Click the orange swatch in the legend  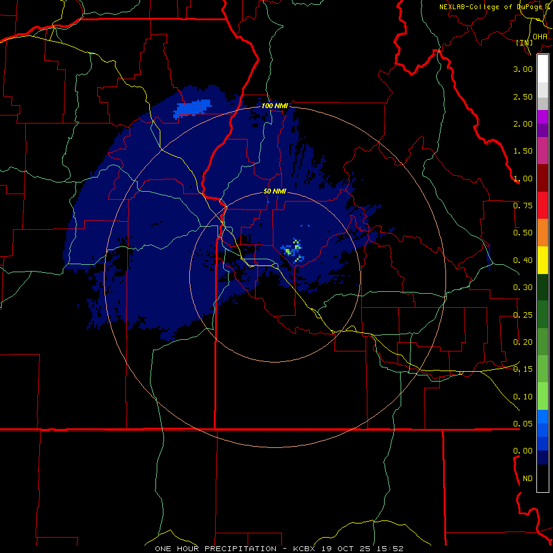pyautogui.click(x=543, y=233)
